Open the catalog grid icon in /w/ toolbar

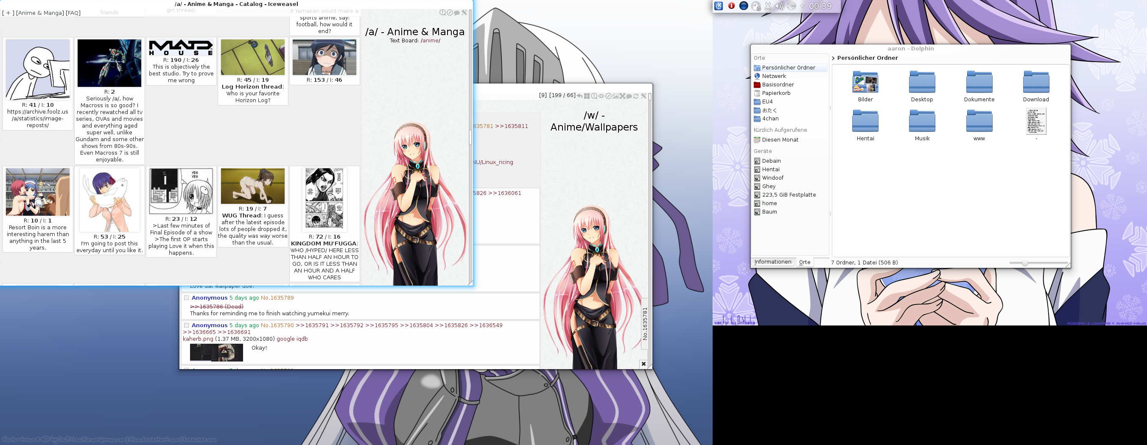pos(587,96)
